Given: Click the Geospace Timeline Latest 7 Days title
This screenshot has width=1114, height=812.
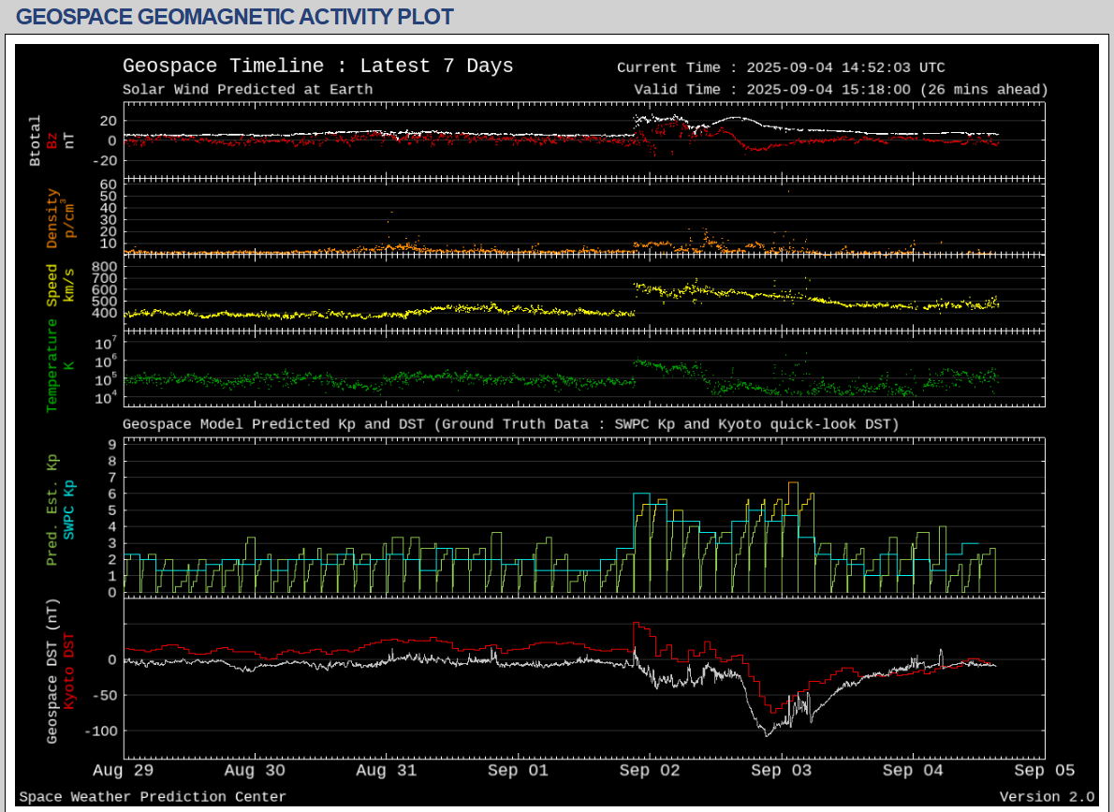Looking at the screenshot, I should [x=317, y=66].
